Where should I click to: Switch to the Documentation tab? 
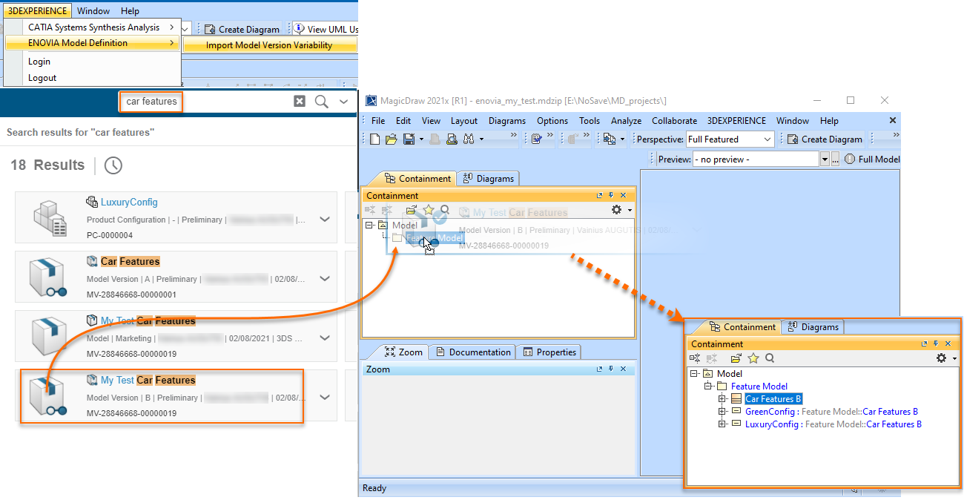473,352
